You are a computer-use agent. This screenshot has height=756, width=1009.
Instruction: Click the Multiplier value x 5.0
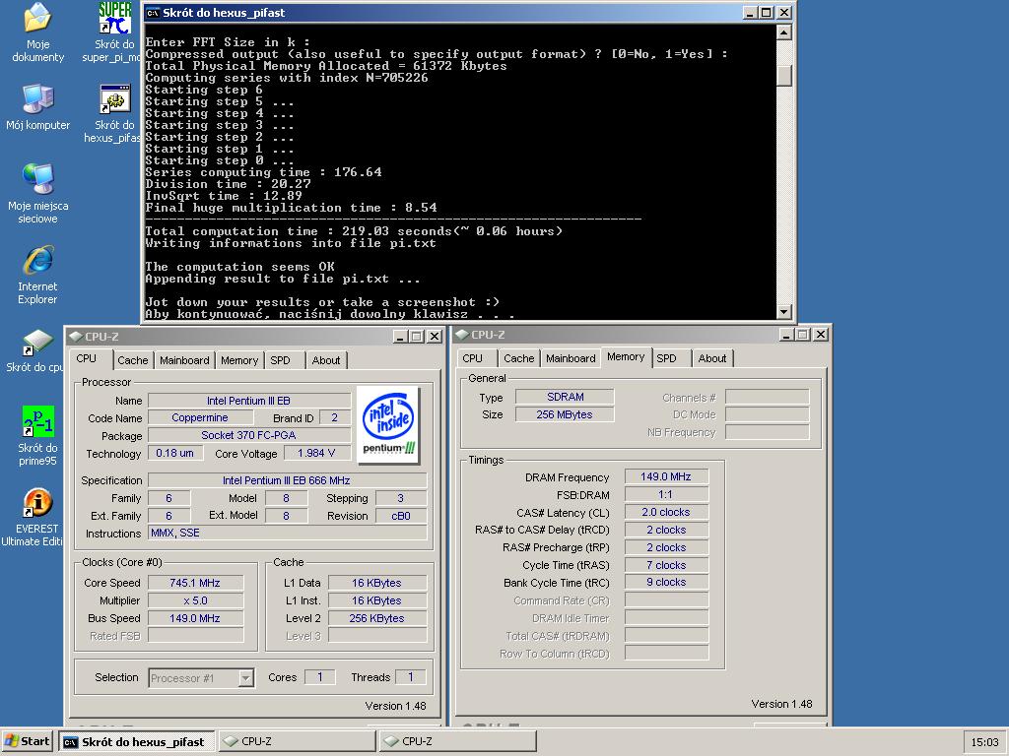(x=195, y=600)
